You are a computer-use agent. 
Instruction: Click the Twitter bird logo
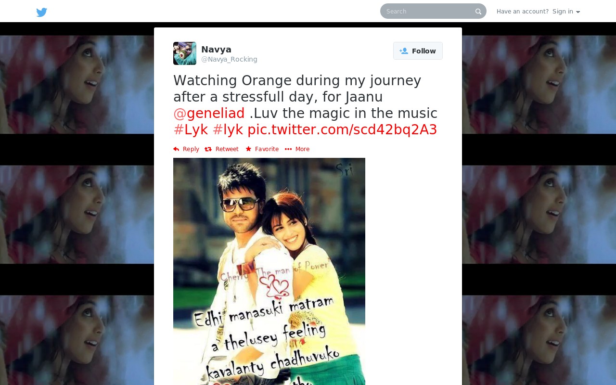coord(42,12)
